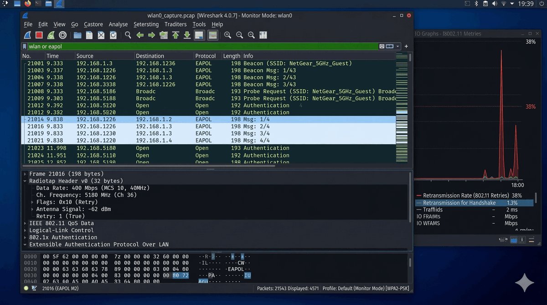Collapse the Radiotap Header v0 section

pyautogui.click(x=25, y=181)
